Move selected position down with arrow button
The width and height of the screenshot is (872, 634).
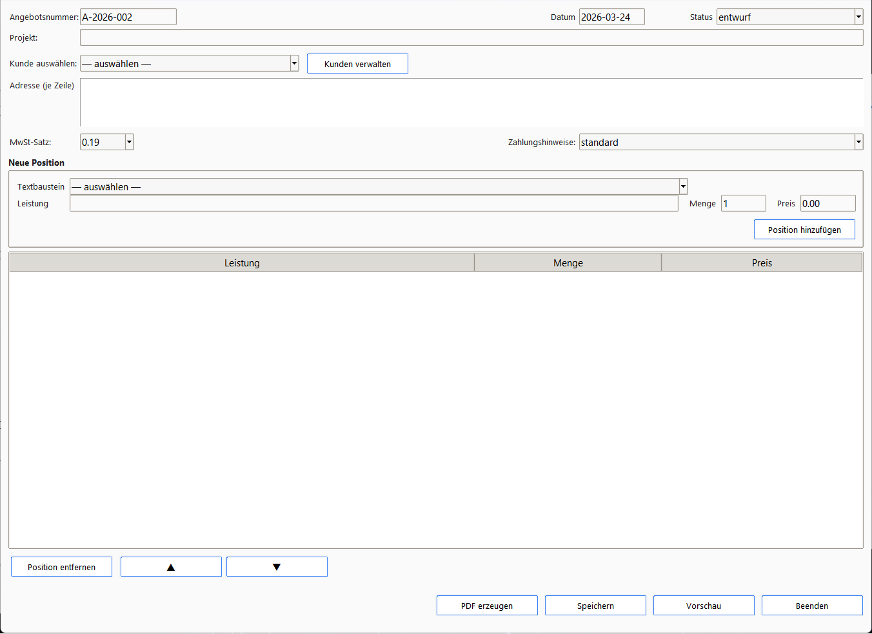(277, 567)
